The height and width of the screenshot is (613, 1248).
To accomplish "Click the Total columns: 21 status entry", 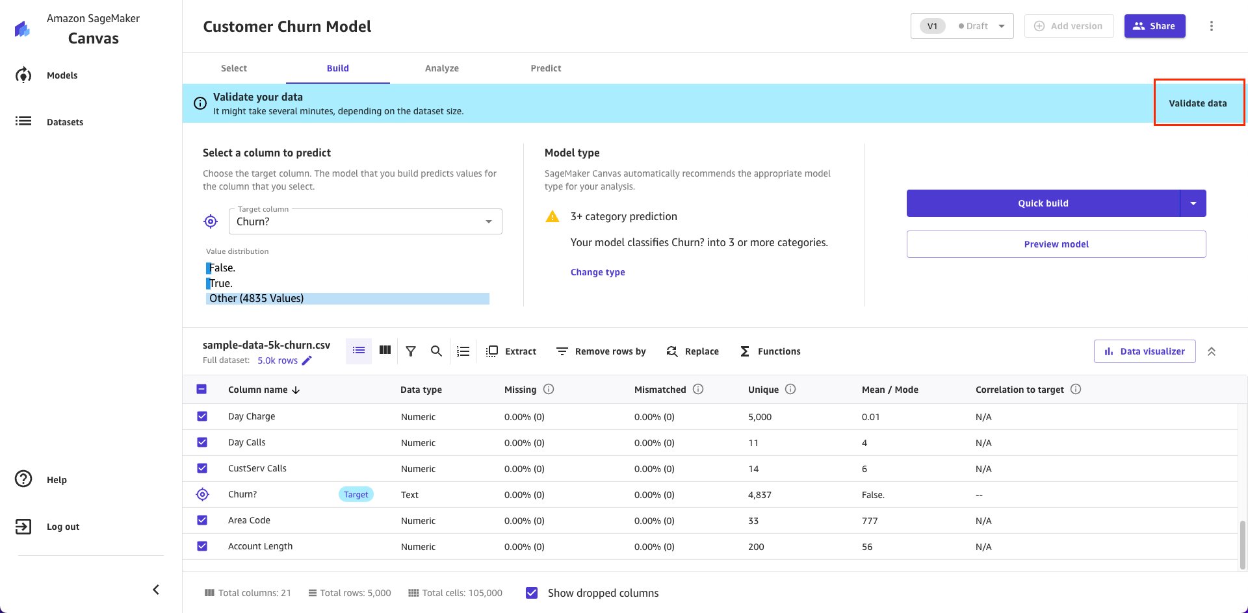I will [248, 593].
